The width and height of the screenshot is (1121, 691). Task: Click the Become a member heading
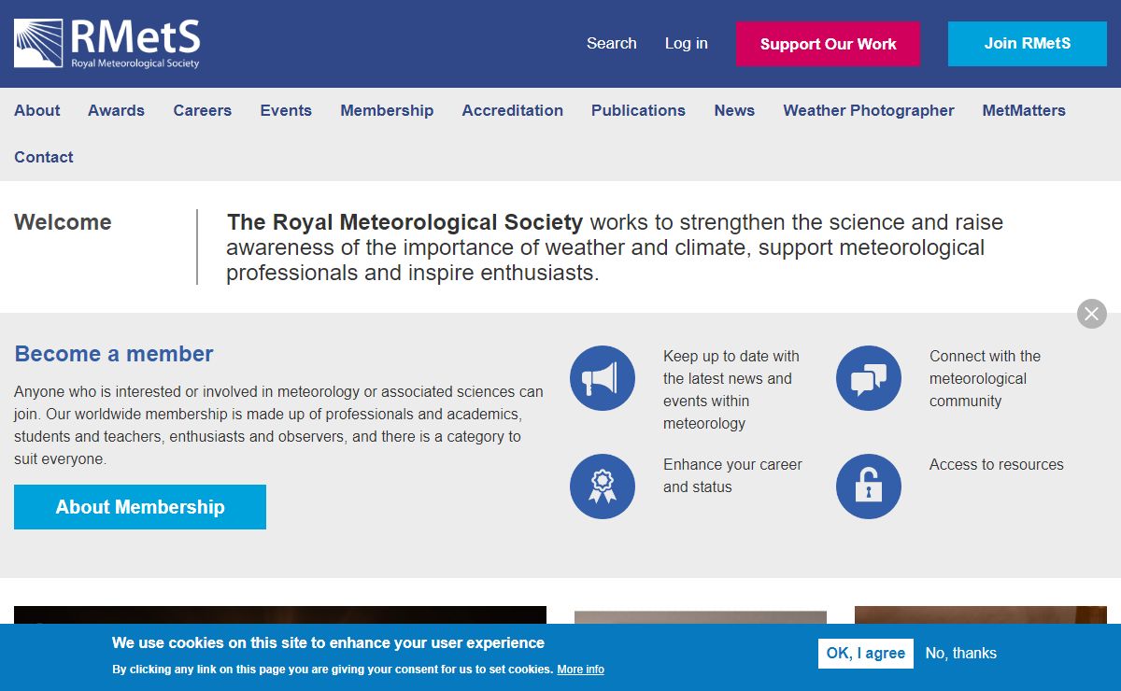coord(114,354)
